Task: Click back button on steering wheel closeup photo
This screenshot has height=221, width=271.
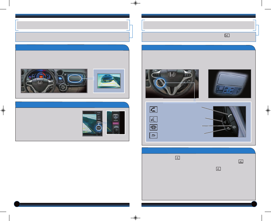Action: [228, 129]
